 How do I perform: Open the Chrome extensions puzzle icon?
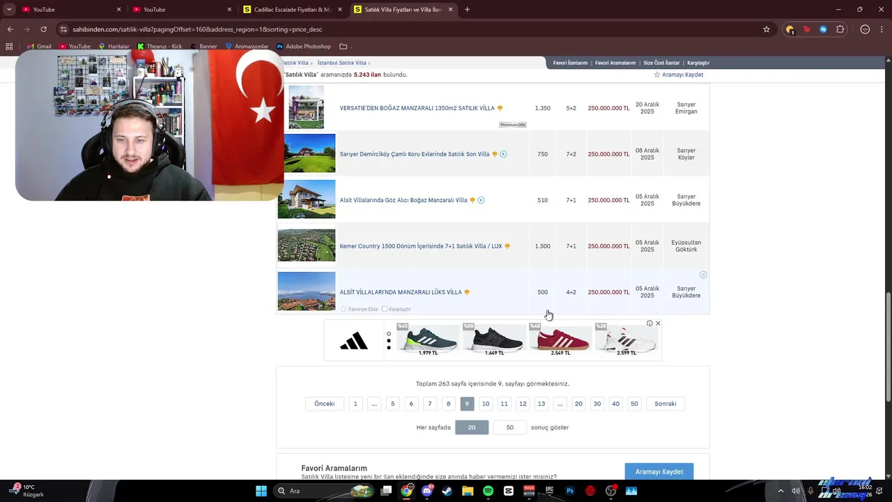click(x=840, y=29)
